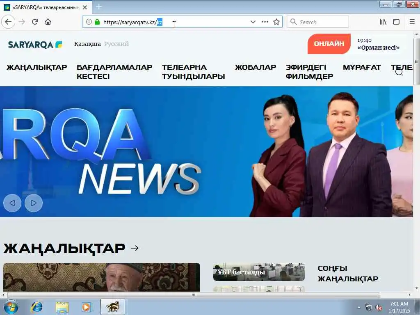This screenshot has width=420, height=315.
Task: Open Windows Explorer folder from taskbar
Action: [x=62, y=307]
